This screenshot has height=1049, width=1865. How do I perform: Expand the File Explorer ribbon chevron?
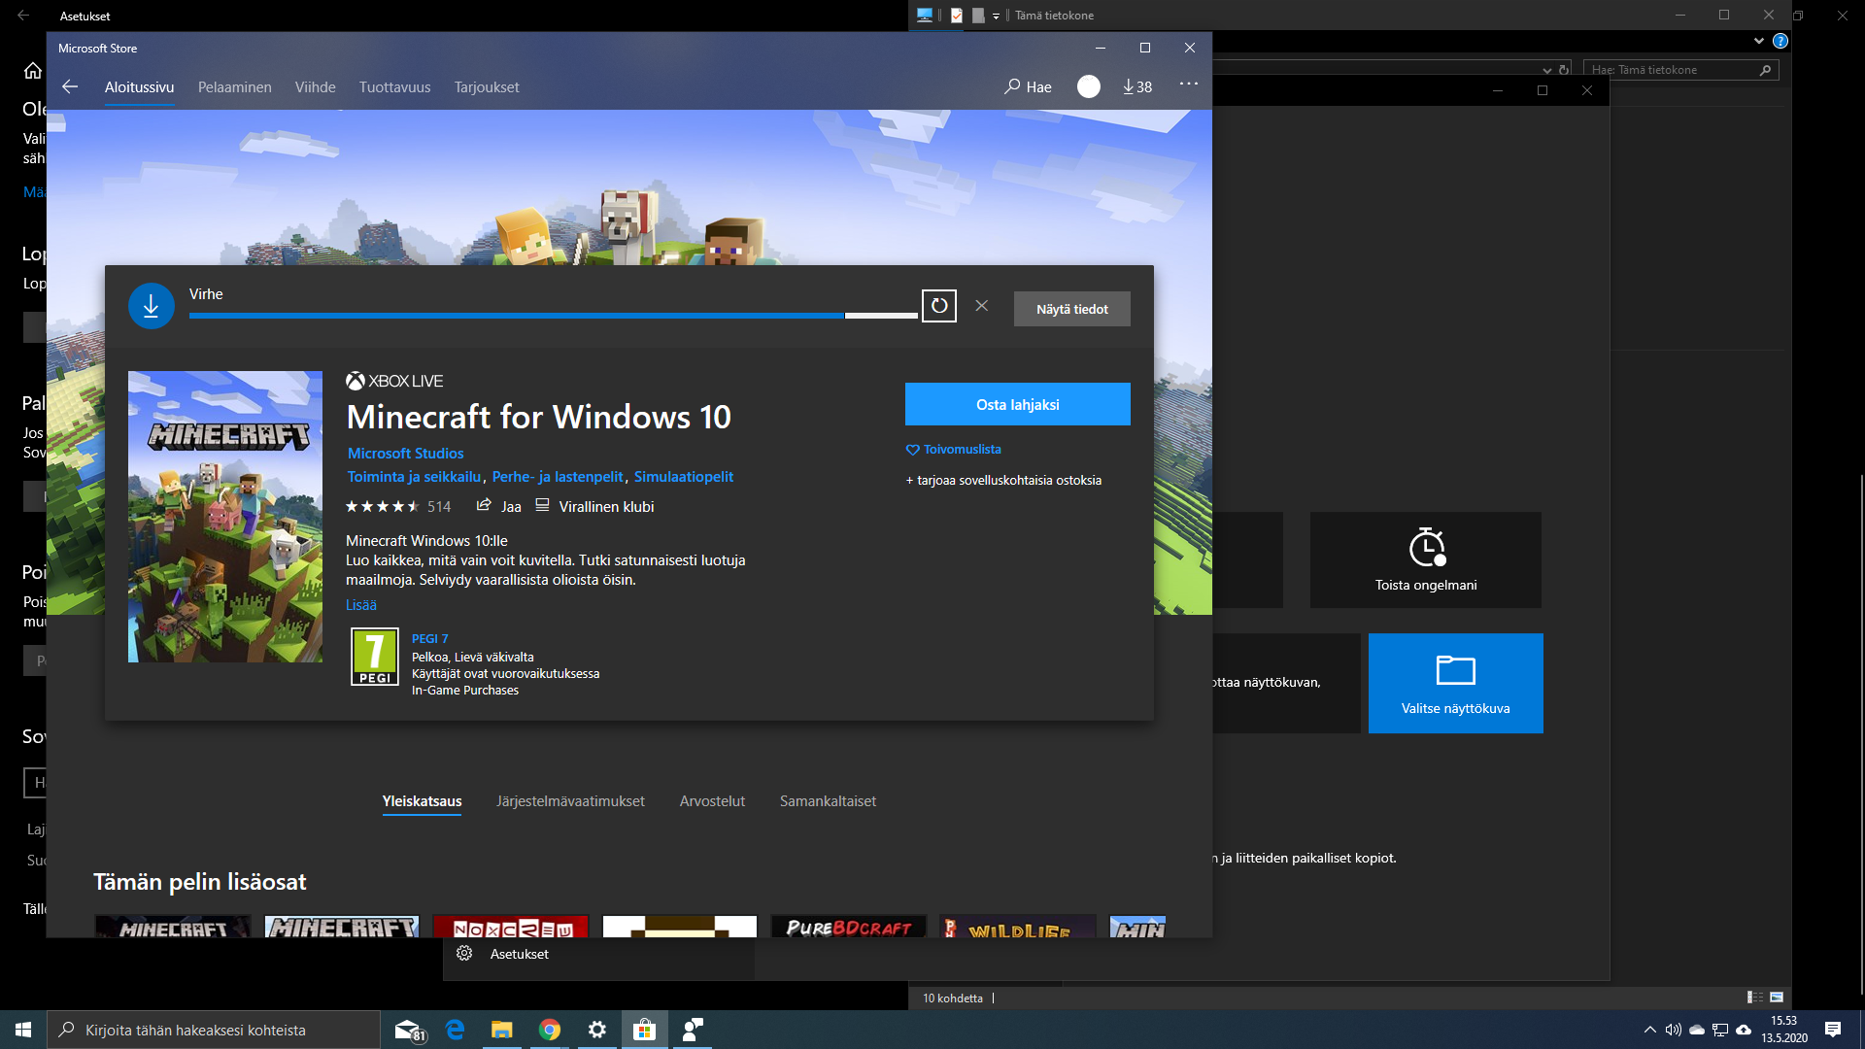1758,41
